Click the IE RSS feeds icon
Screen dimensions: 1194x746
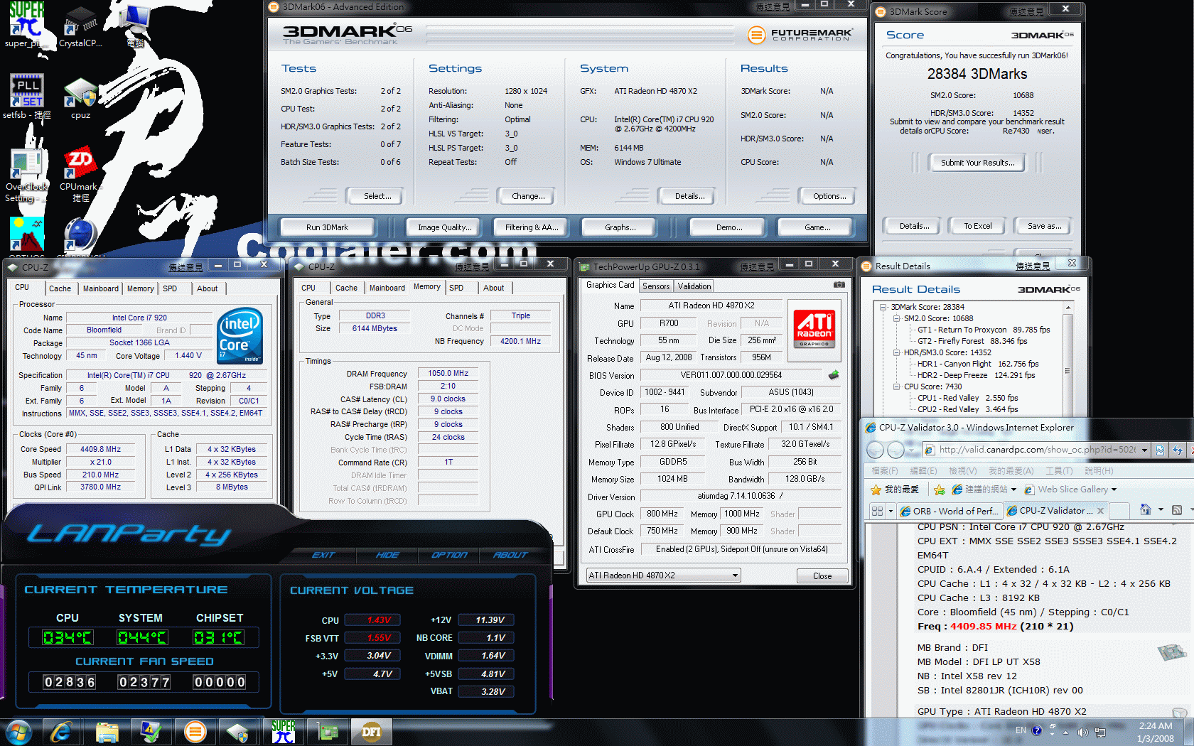[x=1177, y=510]
